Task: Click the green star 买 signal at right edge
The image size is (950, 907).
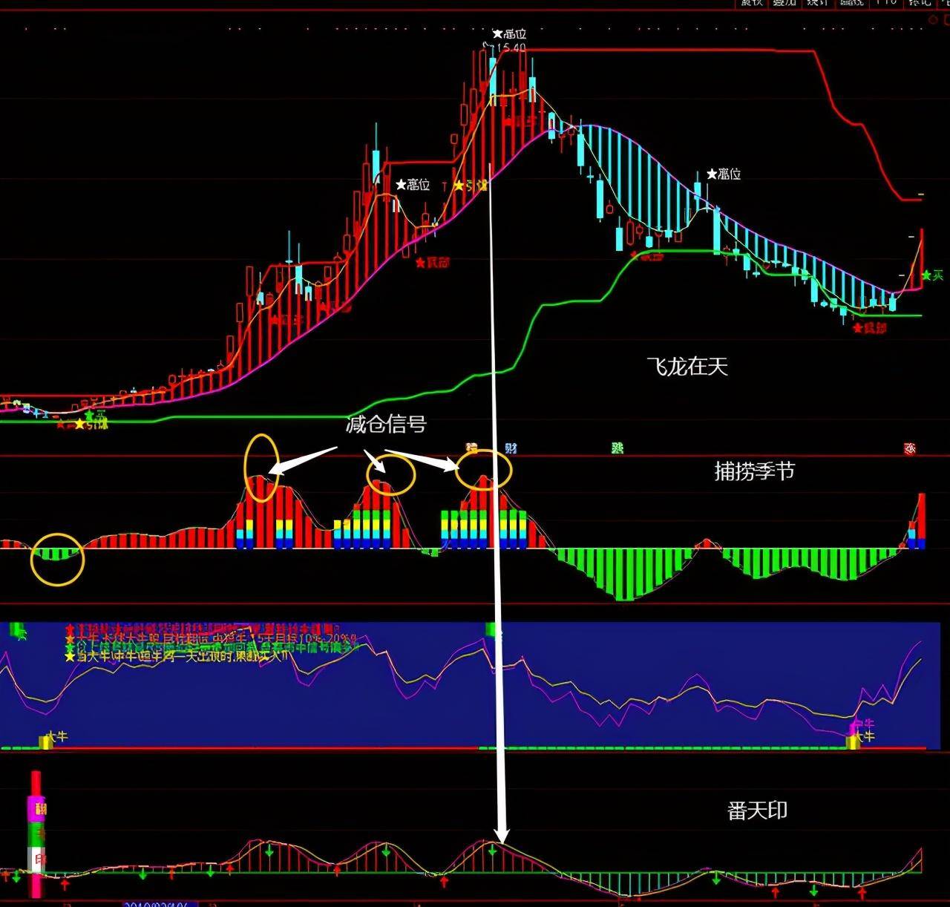Action: click(932, 275)
